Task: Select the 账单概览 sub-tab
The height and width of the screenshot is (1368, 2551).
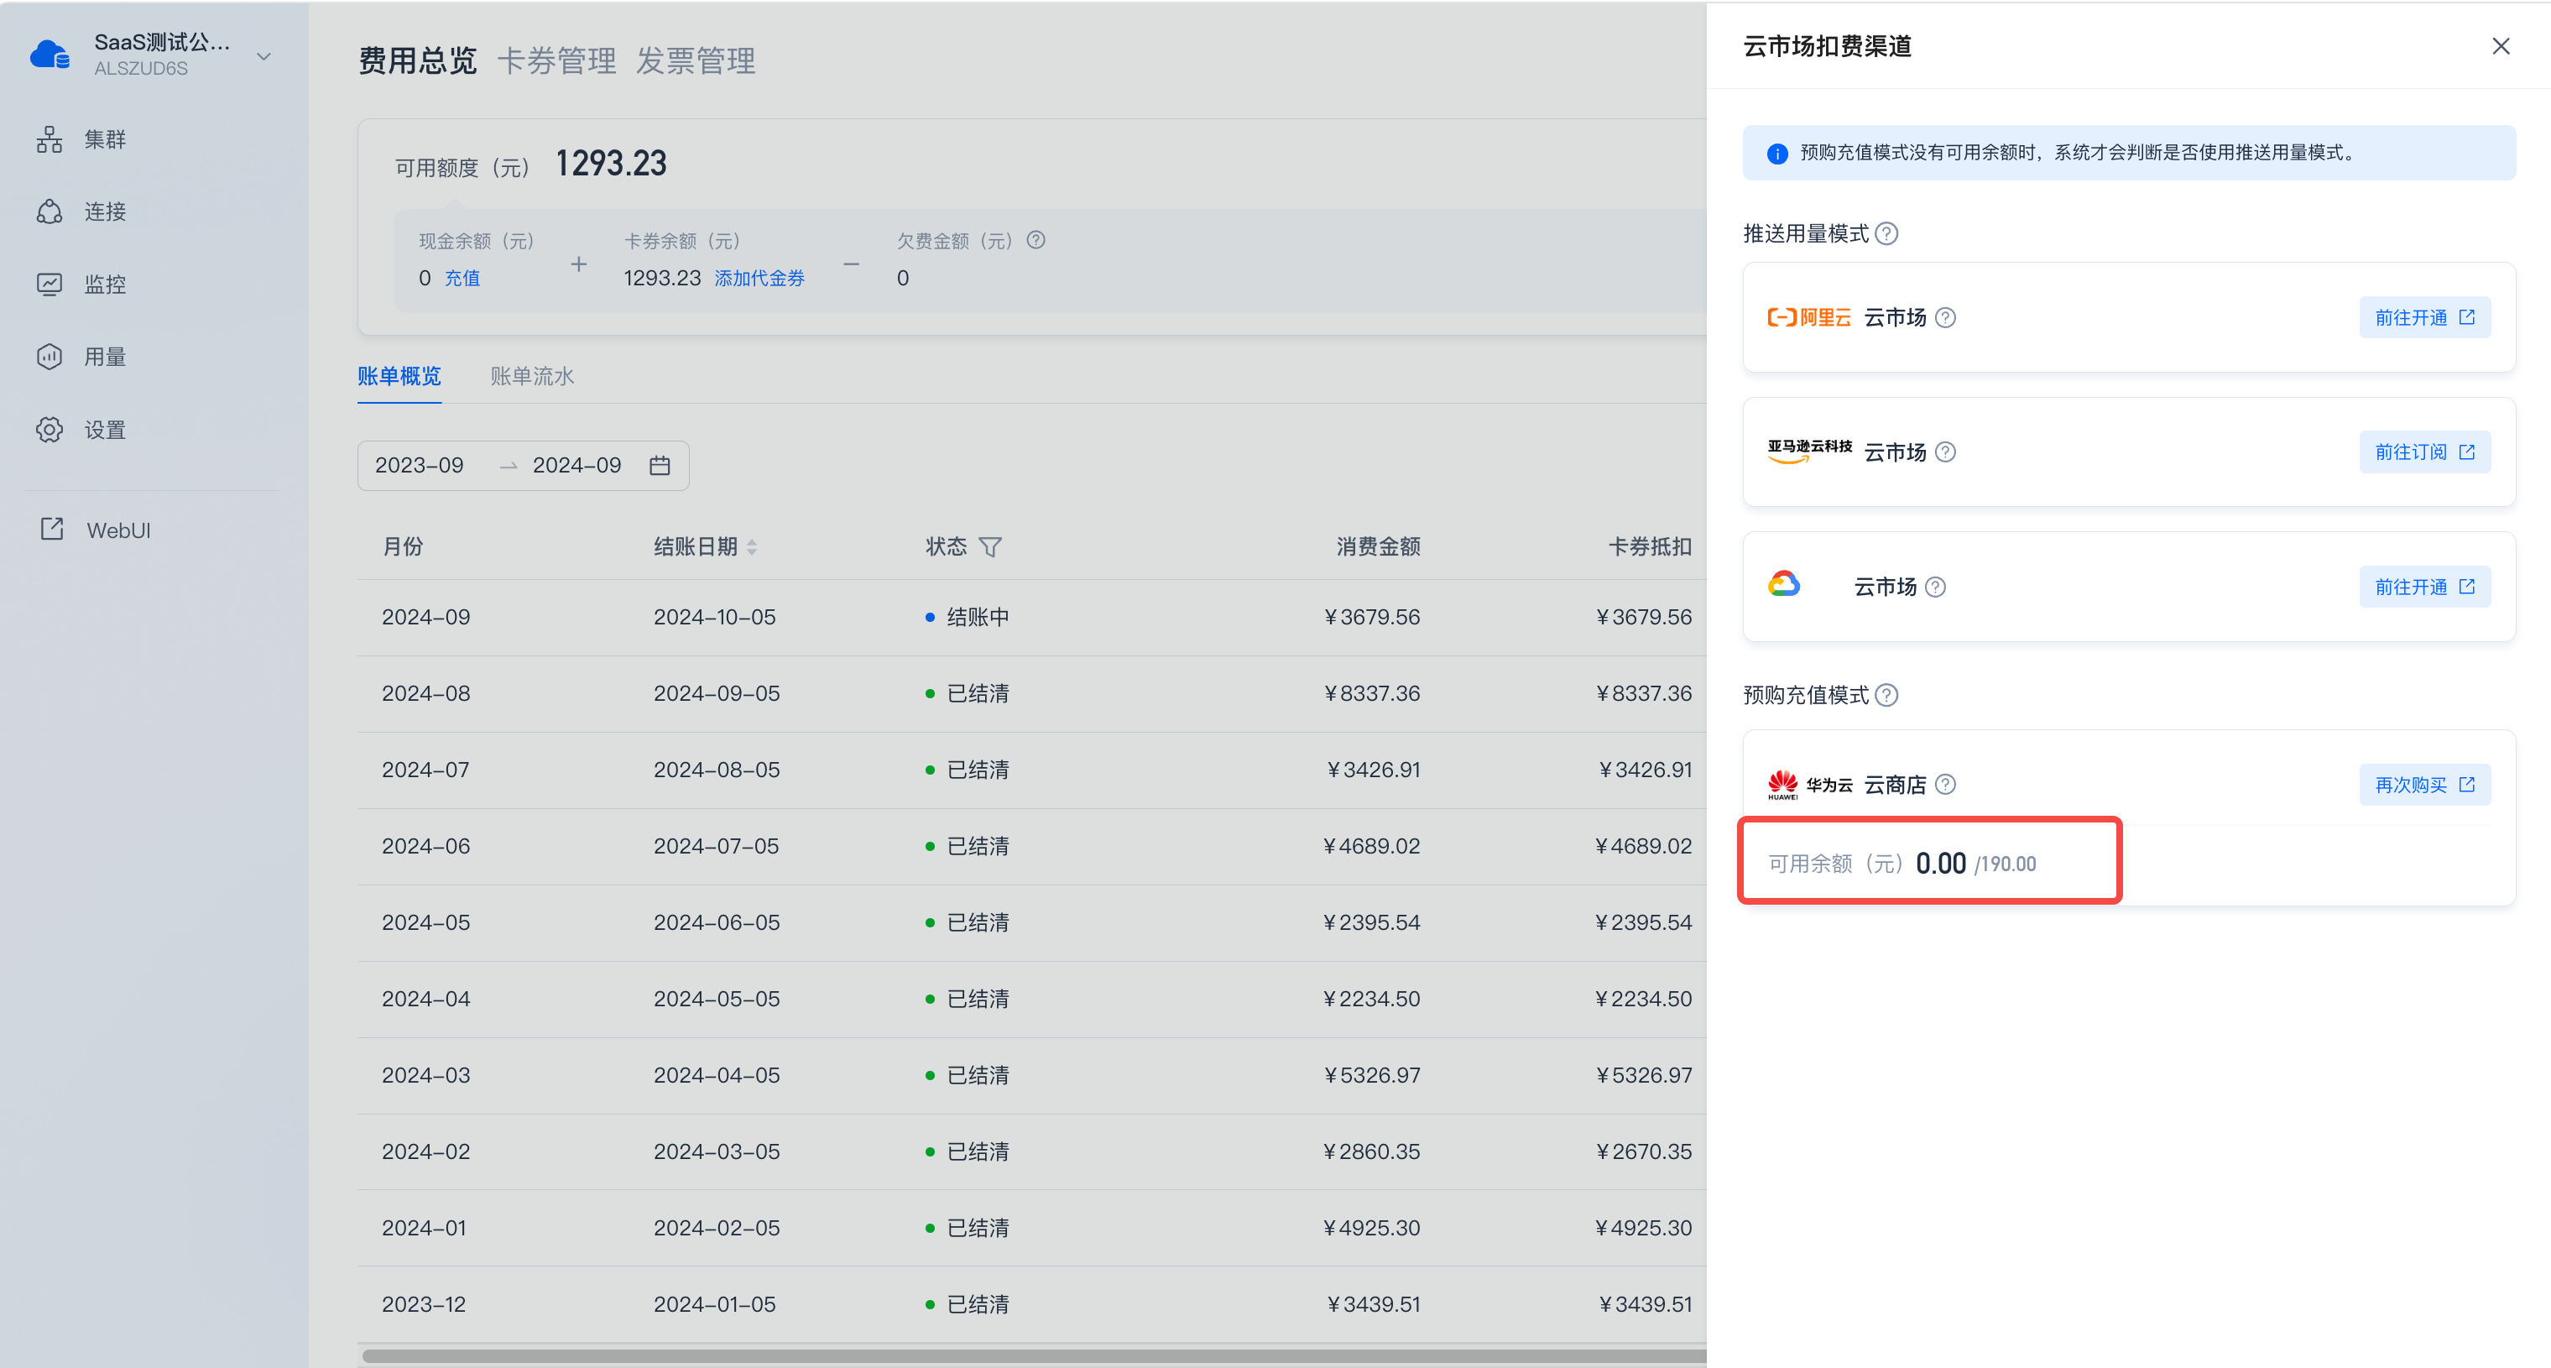Action: pyautogui.click(x=399, y=377)
